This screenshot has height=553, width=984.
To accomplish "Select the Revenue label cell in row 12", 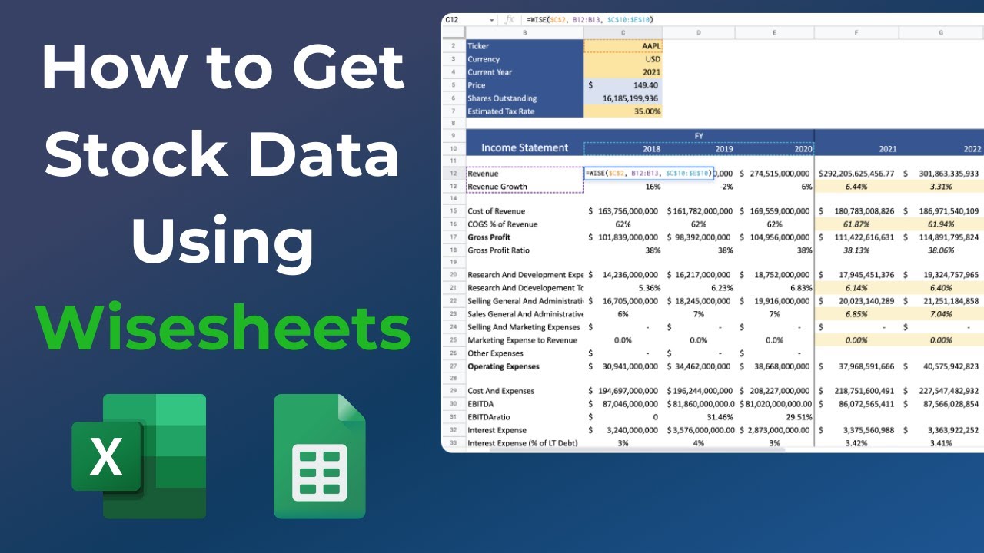I will [524, 174].
